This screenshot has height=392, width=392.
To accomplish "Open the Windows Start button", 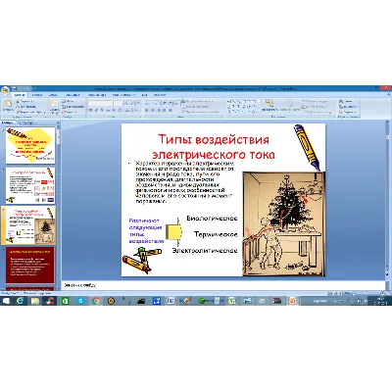I will pos(6,301).
